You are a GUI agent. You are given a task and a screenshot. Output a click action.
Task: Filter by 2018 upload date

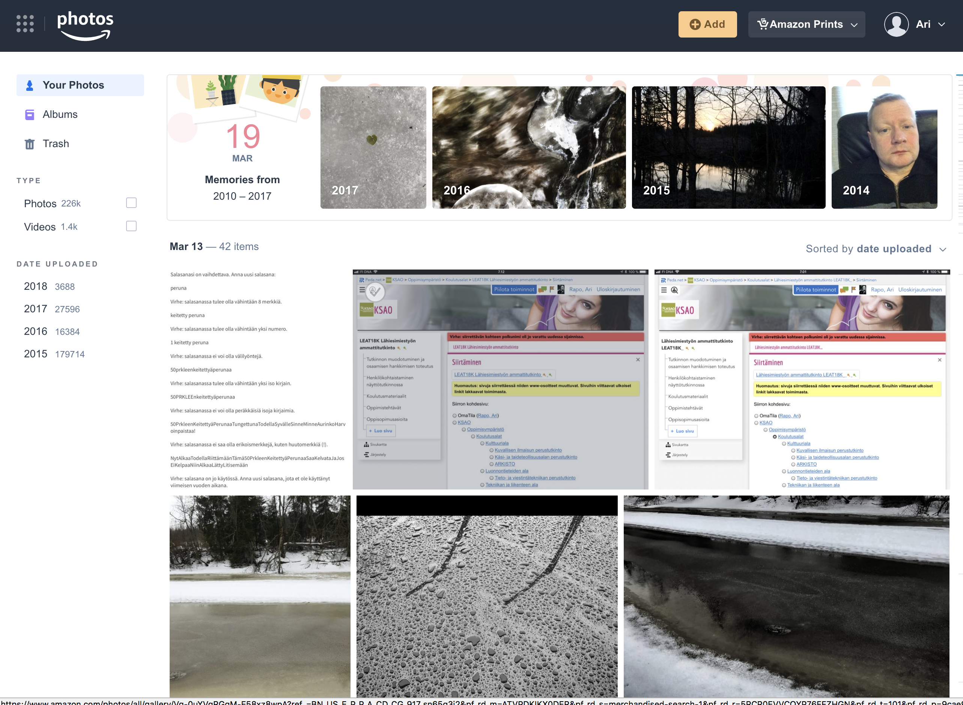(36, 286)
